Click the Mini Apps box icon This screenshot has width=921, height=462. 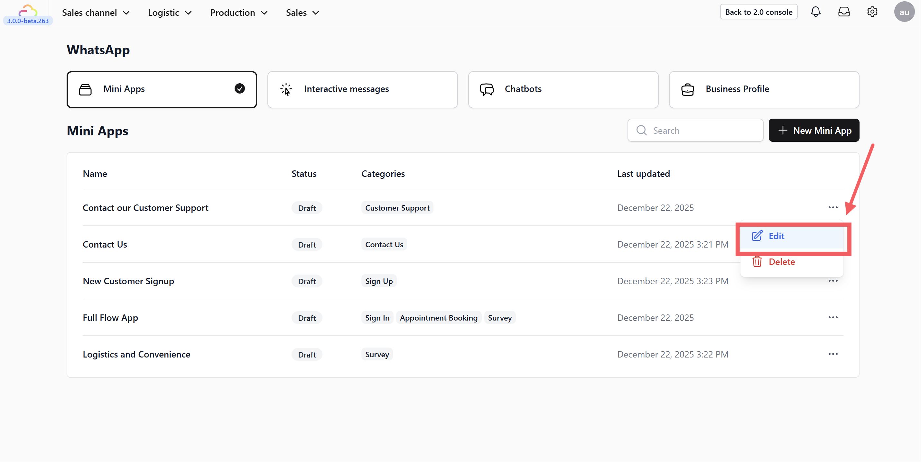pyautogui.click(x=85, y=89)
